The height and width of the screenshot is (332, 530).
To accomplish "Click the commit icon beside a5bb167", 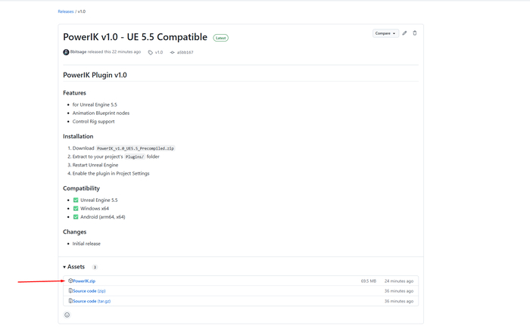I will point(173,52).
